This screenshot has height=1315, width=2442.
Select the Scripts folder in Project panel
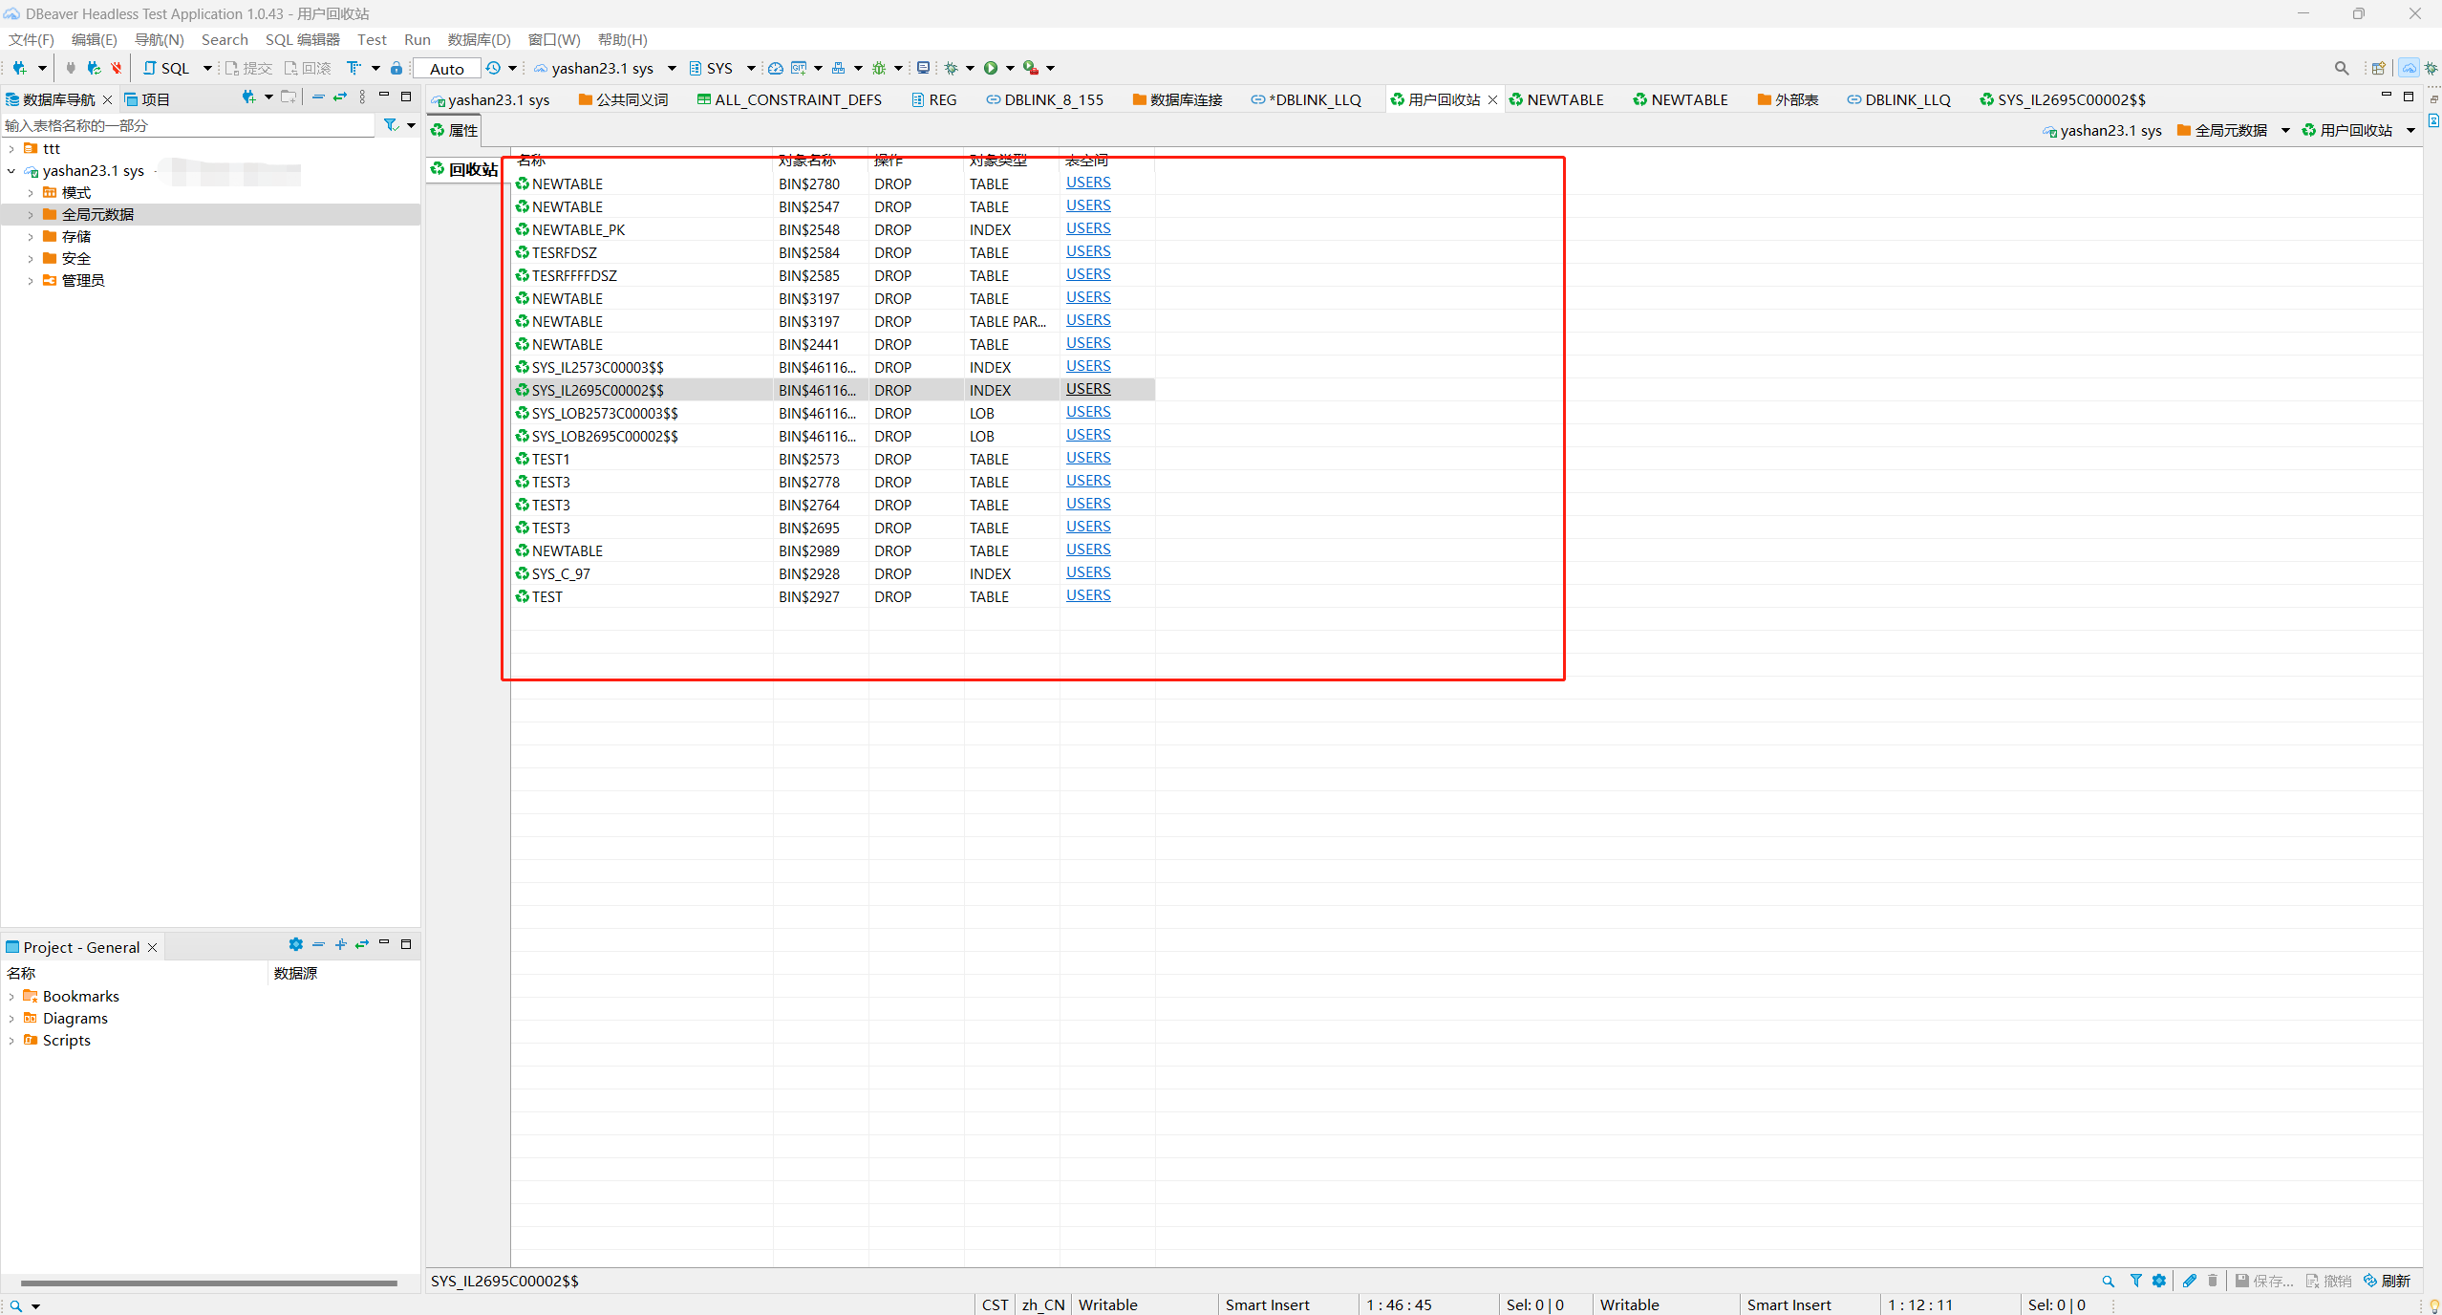pos(57,1040)
